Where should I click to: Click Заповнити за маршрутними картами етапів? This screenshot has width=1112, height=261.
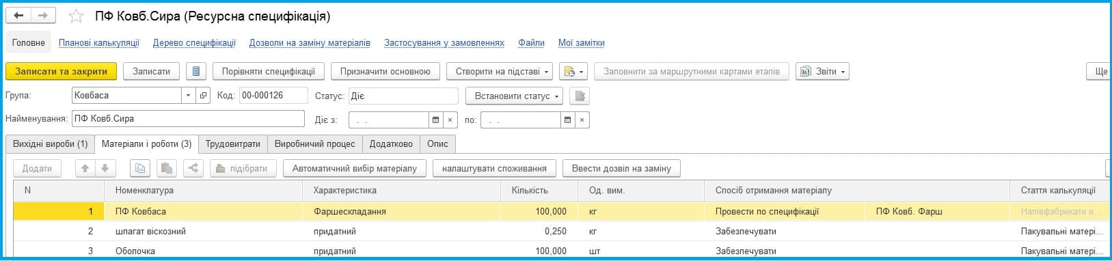(692, 71)
